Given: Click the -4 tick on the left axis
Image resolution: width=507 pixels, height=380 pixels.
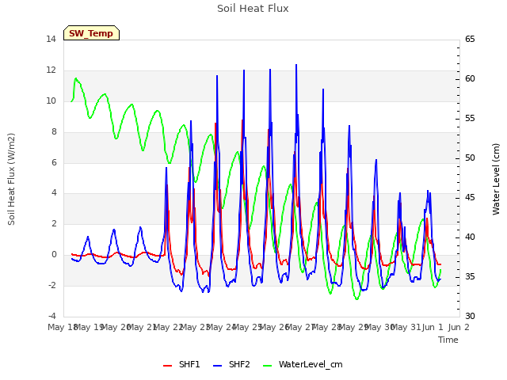Looking at the screenshot, I should pos(51,316).
